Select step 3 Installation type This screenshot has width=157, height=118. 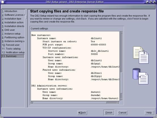point(12,19)
